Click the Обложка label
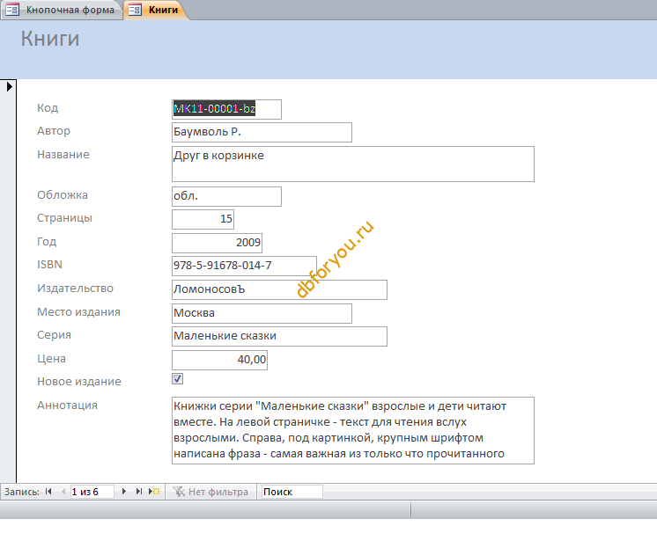Viewport: 657px width, 548px height. pyautogui.click(x=63, y=195)
